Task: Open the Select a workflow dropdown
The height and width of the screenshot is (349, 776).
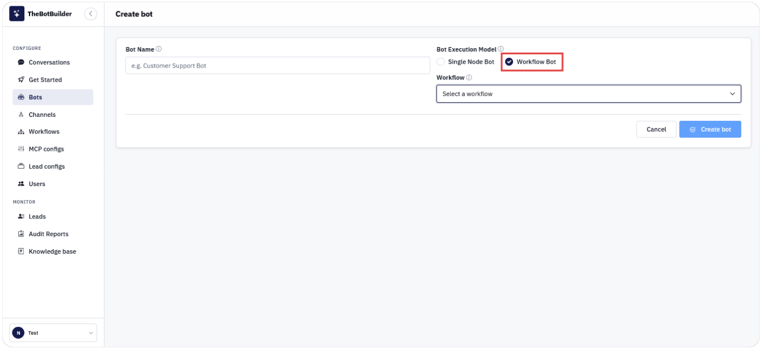Action: (589, 94)
